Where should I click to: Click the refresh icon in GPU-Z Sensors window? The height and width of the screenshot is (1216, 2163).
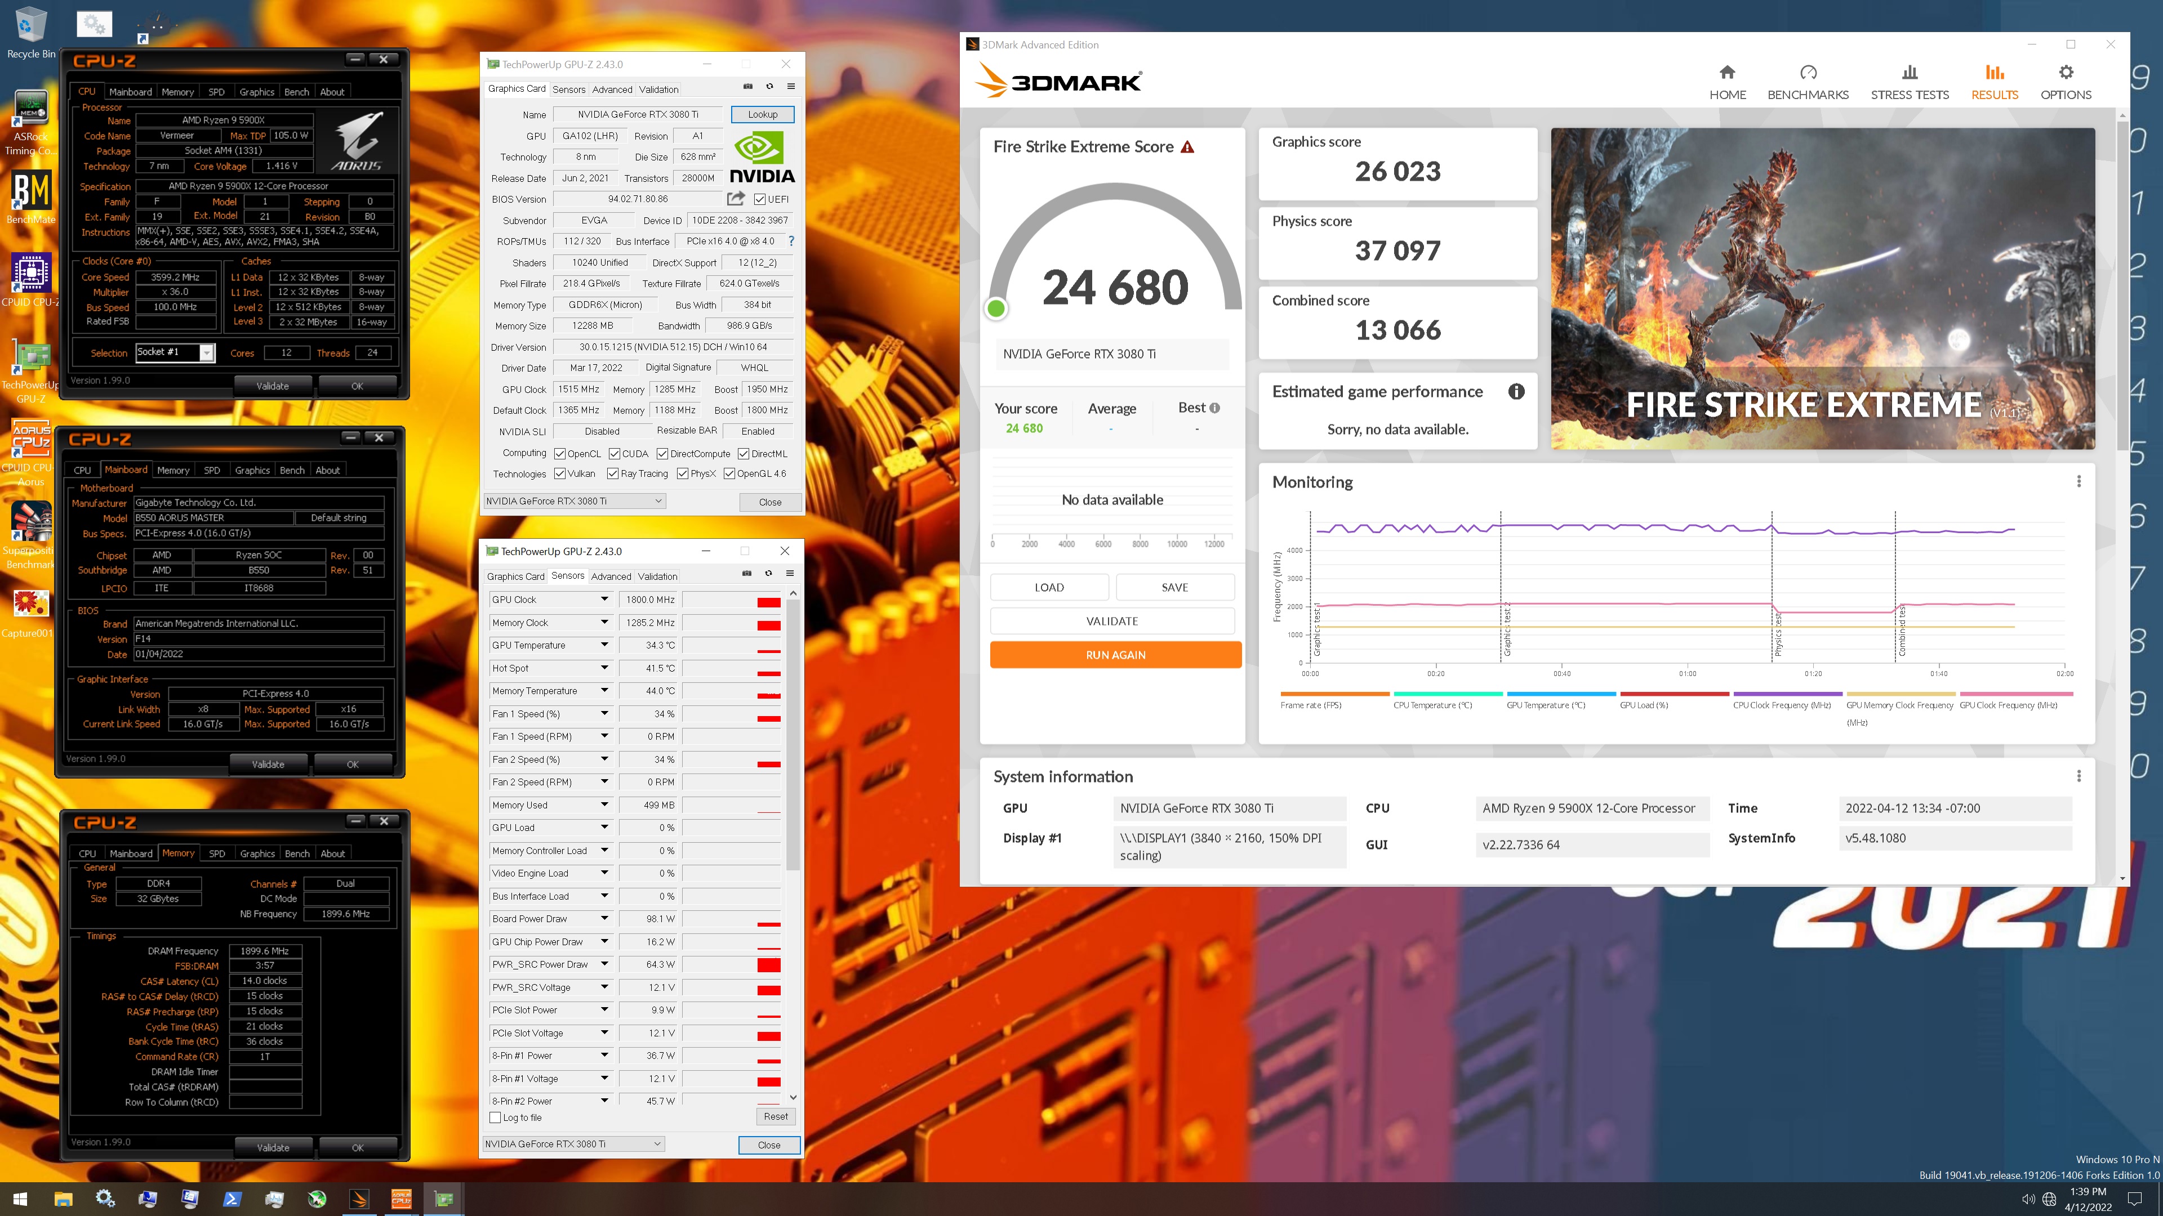[768, 574]
